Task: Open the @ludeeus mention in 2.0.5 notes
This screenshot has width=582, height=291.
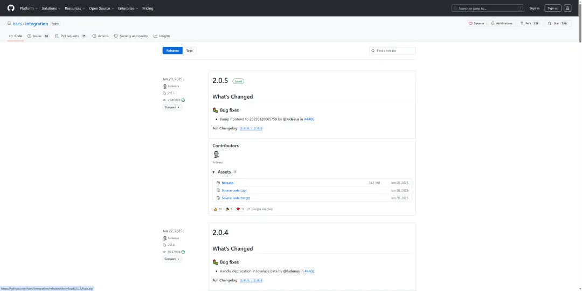Action: (291, 119)
